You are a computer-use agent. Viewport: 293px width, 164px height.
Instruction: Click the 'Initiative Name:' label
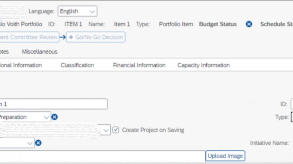click(x=269, y=143)
